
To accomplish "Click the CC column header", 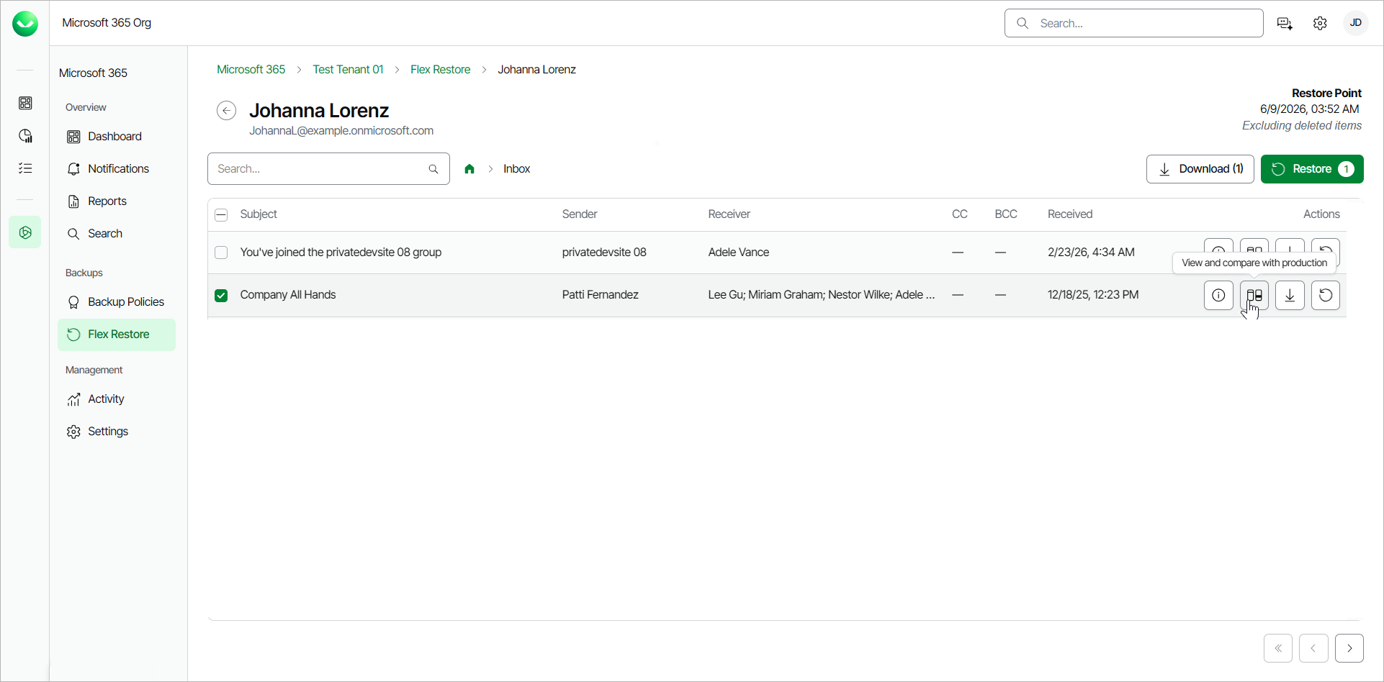I will (960, 214).
